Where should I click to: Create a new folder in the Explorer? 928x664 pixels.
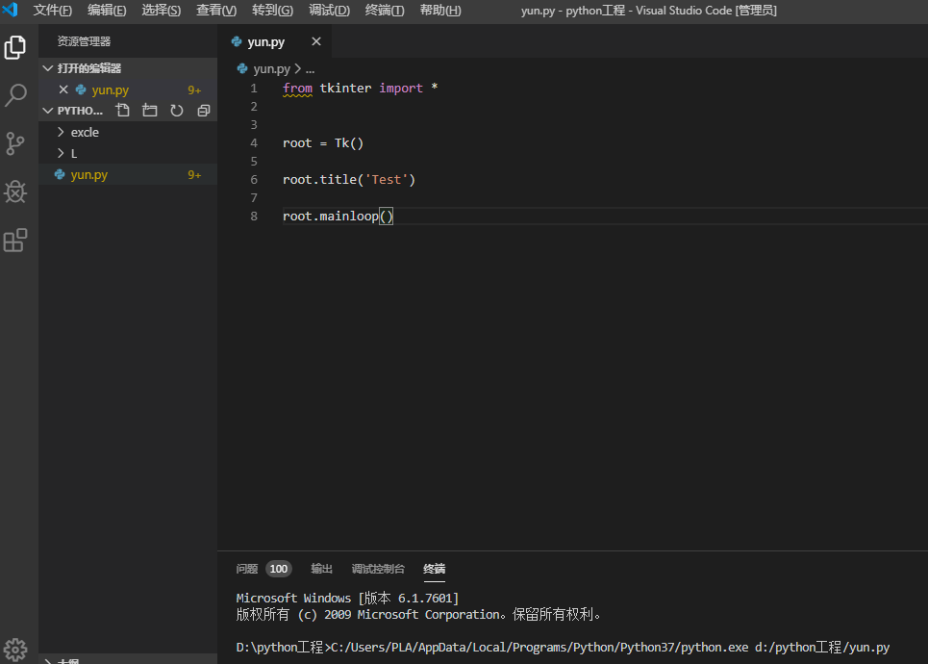click(149, 110)
